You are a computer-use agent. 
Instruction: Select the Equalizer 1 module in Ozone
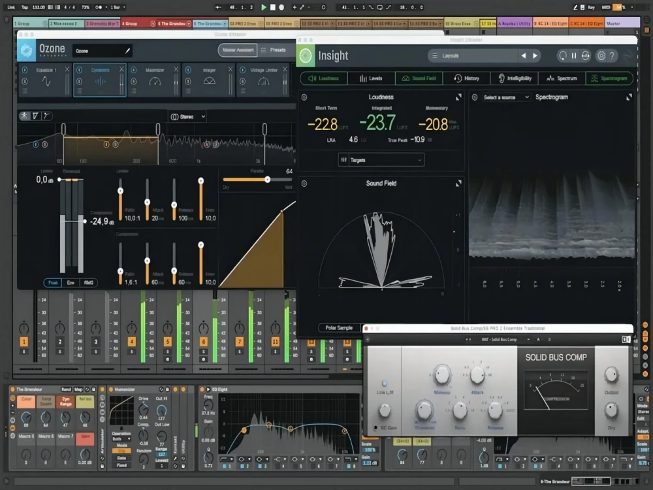46,80
